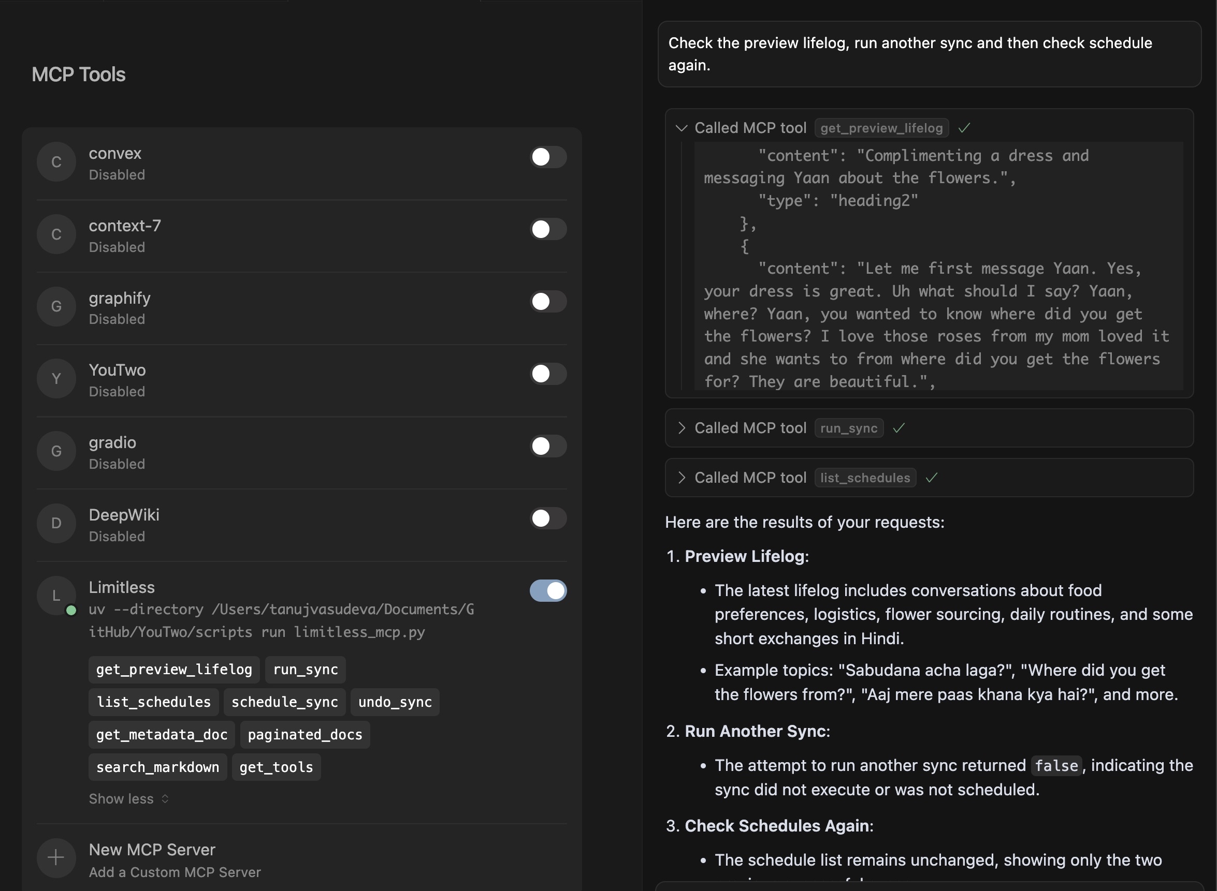Image resolution: width=1217 pixels, height=891 pixels.
Task: Click the graphify server name
Action: click(119, 298)
